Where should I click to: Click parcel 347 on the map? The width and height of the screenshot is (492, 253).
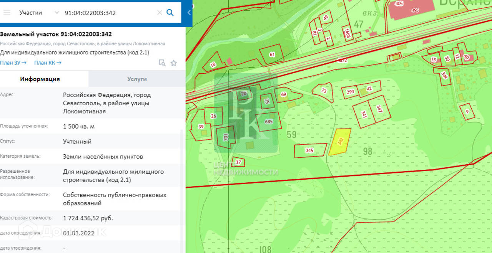[379, 108]
